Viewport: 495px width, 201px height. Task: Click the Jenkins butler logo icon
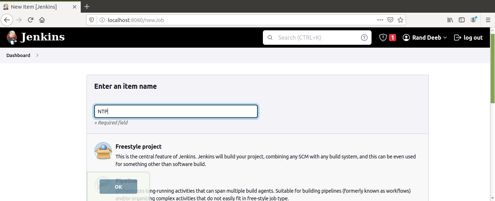[12, 37]
